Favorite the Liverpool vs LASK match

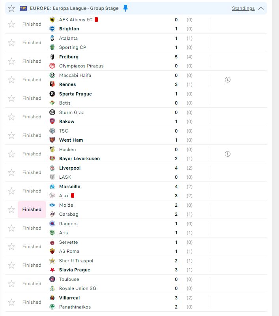point(11,172)
